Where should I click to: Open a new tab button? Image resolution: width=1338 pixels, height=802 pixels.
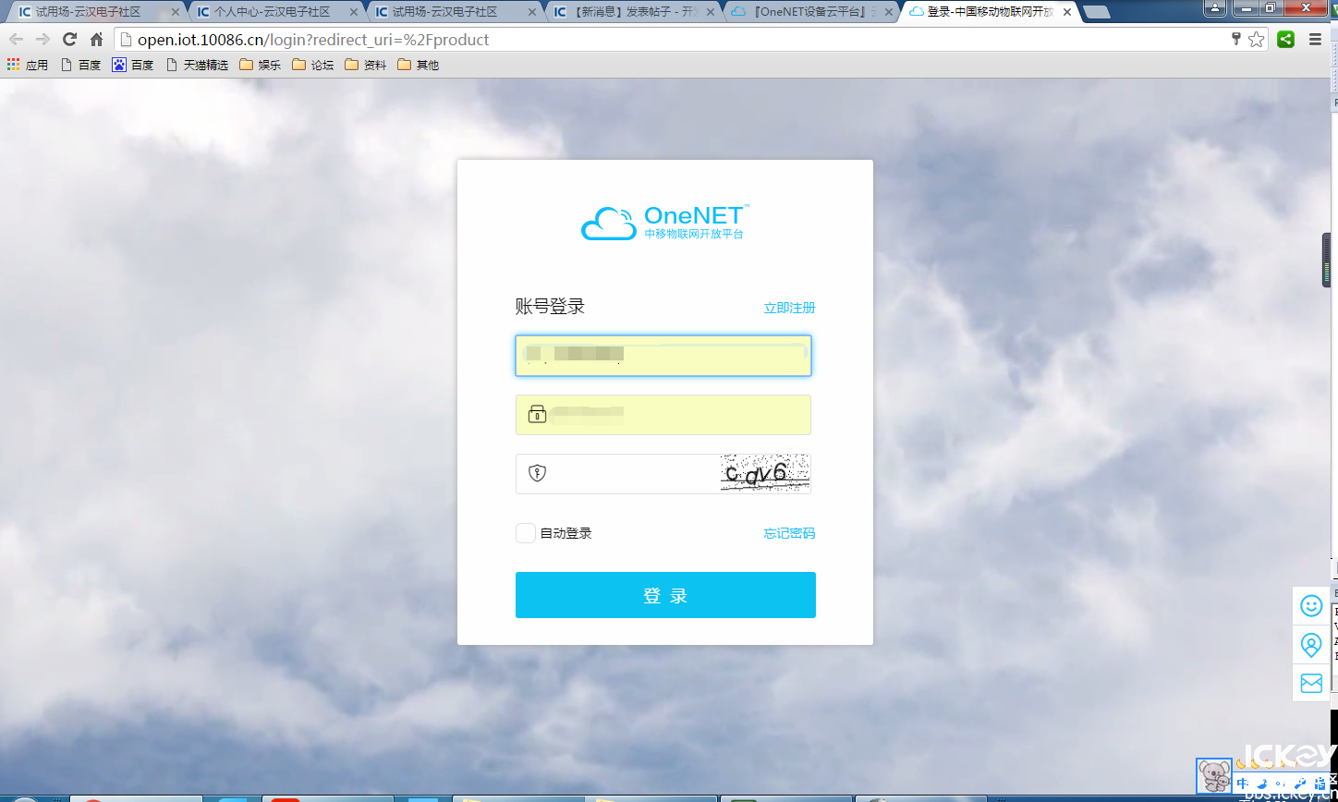coord(1096,12)
